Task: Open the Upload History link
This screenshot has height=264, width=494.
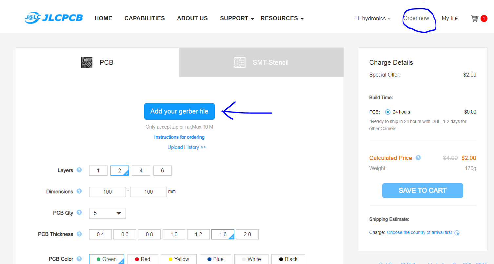Action: 187,147
